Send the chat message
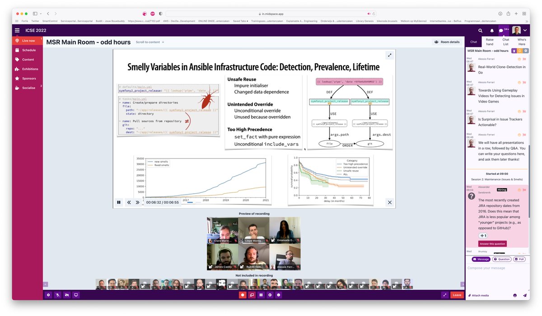 pos(525,295)
